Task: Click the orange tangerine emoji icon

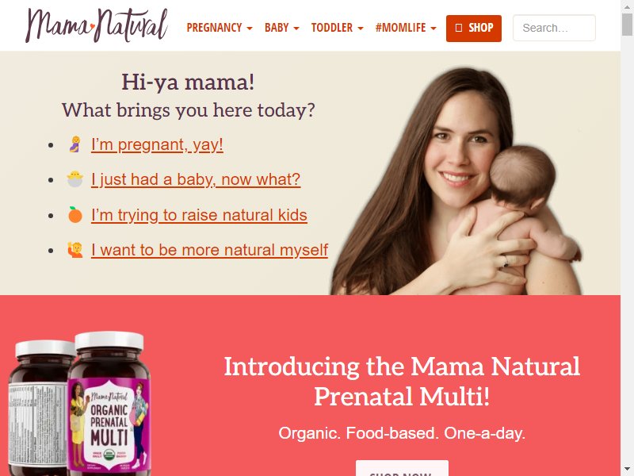Action: [x=74, y=214]
